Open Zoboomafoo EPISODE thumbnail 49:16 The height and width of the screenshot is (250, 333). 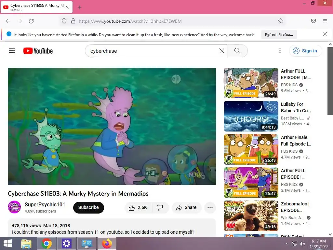251,215
